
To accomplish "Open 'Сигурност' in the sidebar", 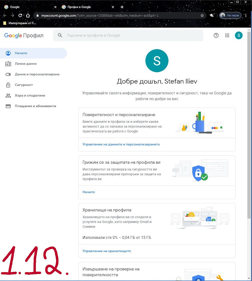I will tap(33, 85).
